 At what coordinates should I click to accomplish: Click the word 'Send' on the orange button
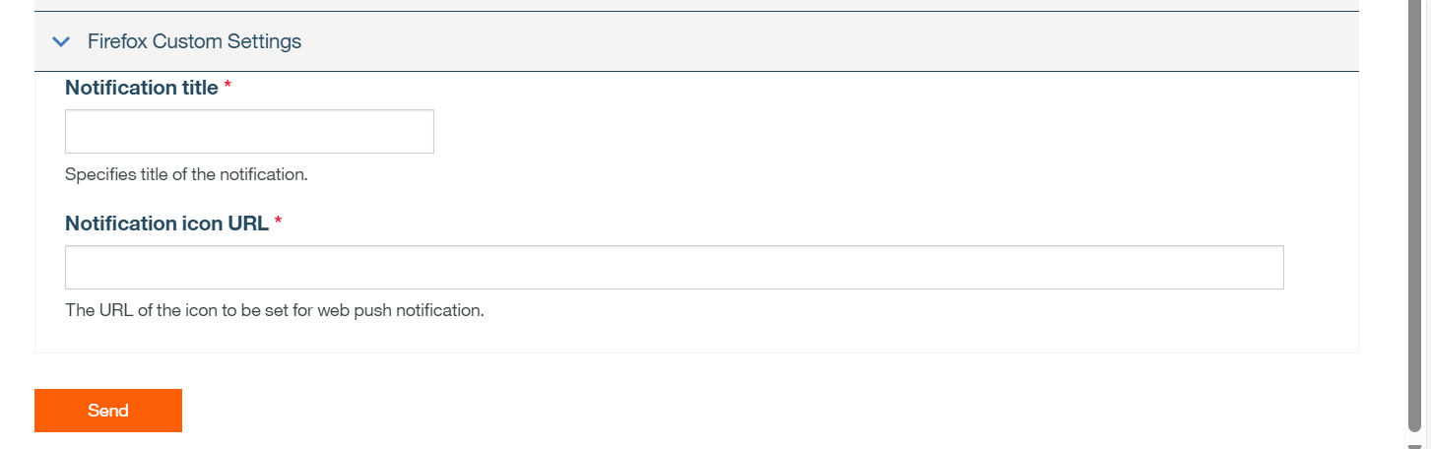pyautogui.click(x=108, y=411)
